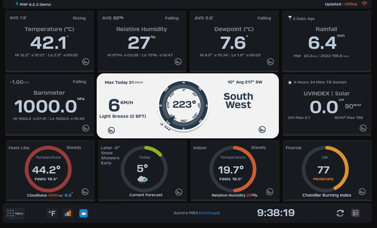Open chart icon in Temperature panel
Image resolution: width=377 pixels, height=228 pixels.
point(86,62)
